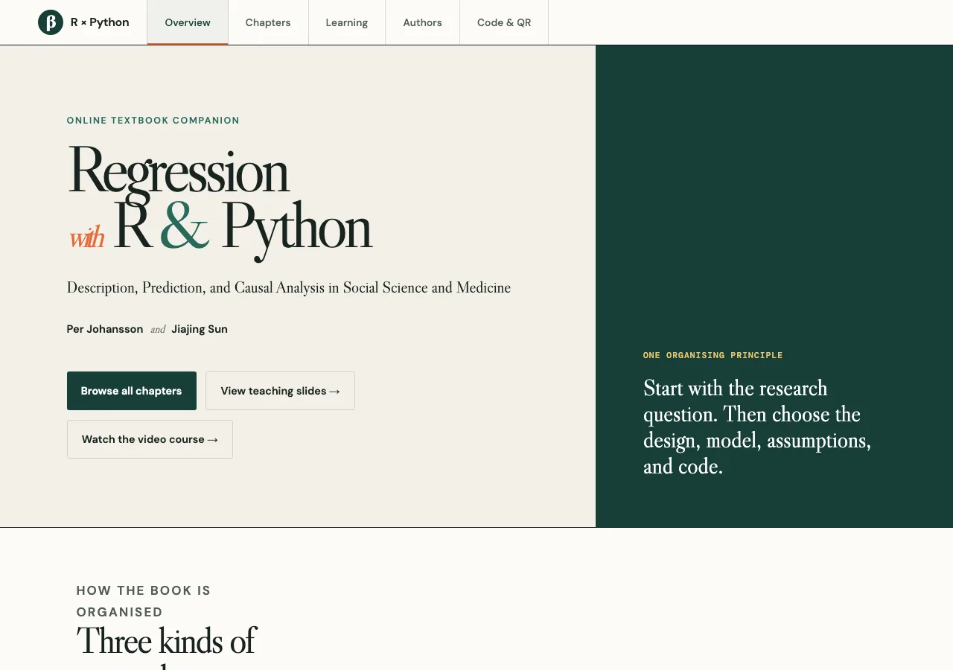Select the Authors tab

pyautogui.click(x=423, y=22)
